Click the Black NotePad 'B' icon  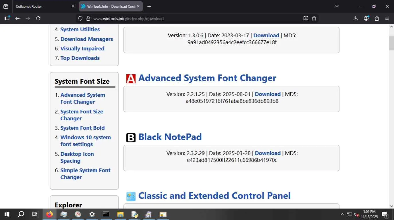point(131,137)
